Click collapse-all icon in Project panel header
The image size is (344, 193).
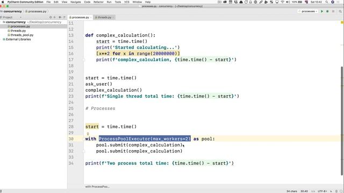pos(55,17)
